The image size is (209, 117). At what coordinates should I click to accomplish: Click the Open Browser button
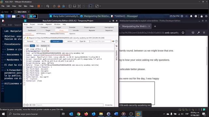(x=83, y=41)
